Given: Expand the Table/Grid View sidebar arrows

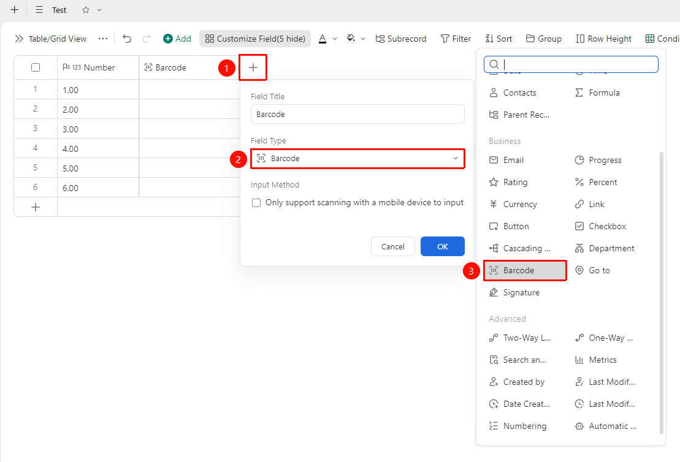Looking at the screenshot, I should [x=18, y=39].
